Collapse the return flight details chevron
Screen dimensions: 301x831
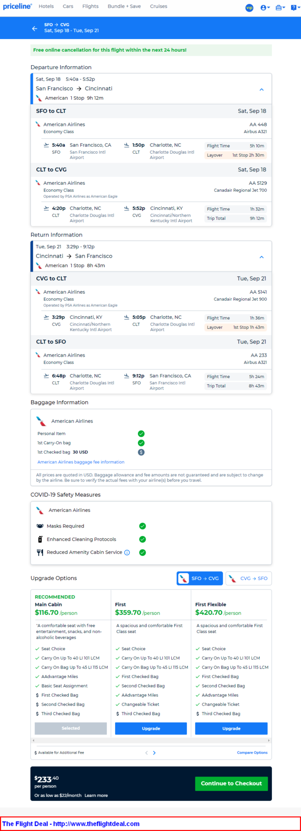tap(261, 257)
